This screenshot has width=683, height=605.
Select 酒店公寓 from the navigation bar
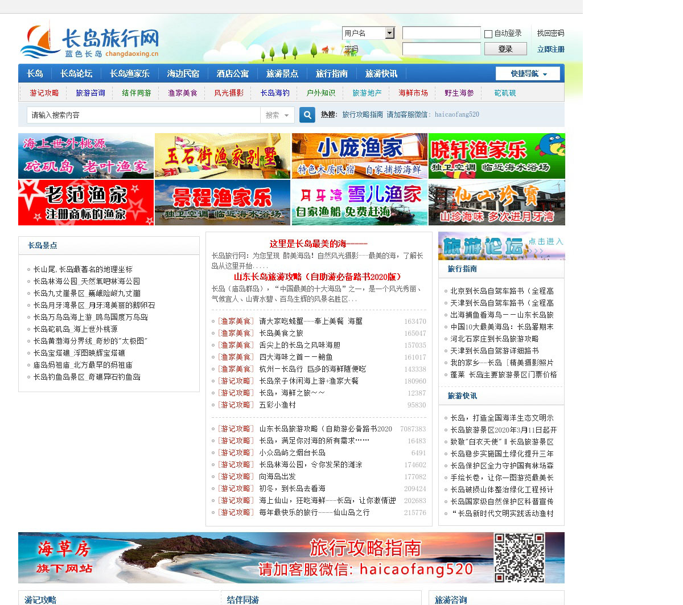[232, 73]
